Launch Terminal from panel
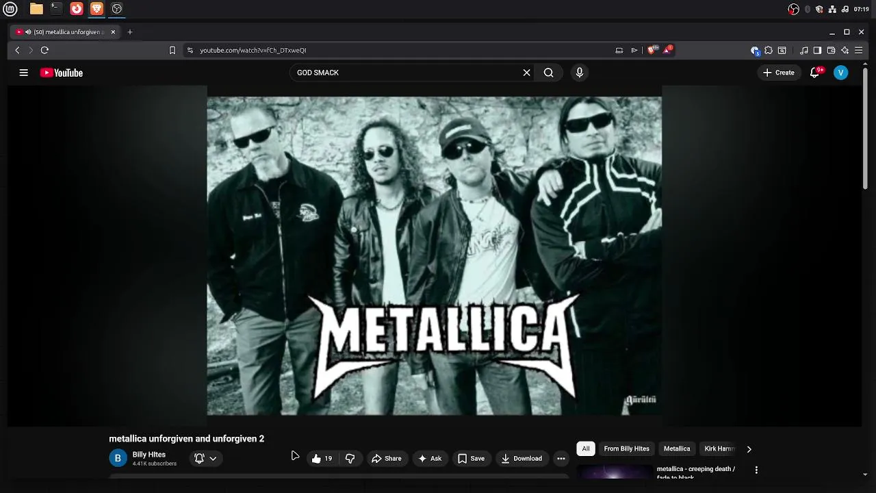 click(x=56, y=9)
